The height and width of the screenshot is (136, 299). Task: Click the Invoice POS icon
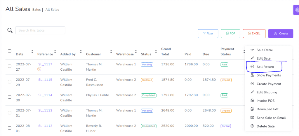[x=252, y=101]
